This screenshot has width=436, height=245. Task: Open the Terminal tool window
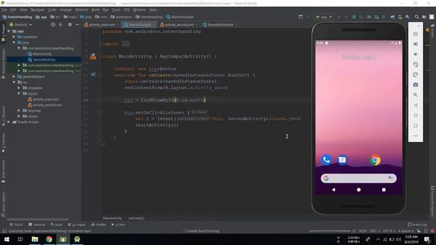point(36,225)
